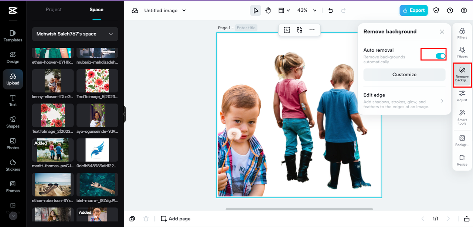Open the Frames panel
The height and width of the screenshot is (227, 473).
click(13, 187)
